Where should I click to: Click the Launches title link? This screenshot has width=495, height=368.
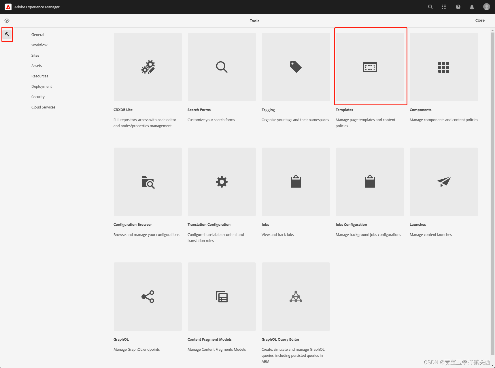[418, 224]
